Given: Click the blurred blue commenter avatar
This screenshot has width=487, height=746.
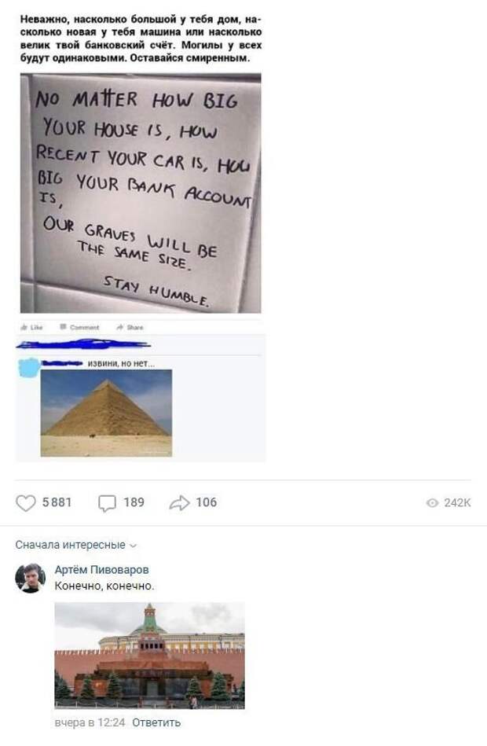Looking at the screenshot, I should coord(30,367).
